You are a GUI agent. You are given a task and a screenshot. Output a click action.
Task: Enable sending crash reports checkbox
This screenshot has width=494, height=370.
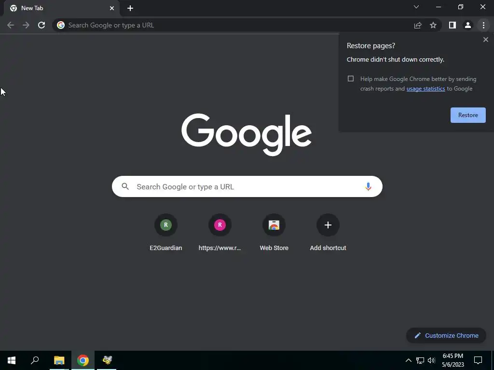(x=351, y=79)
